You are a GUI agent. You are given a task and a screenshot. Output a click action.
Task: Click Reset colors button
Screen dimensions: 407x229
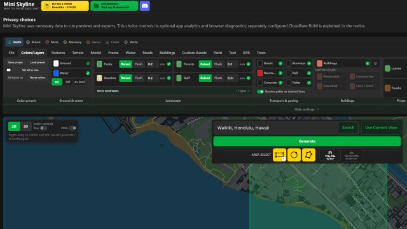tap(38, 78)
